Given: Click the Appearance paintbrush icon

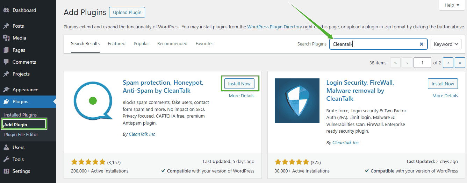Looking at the screenshot, I should [6, 90].
